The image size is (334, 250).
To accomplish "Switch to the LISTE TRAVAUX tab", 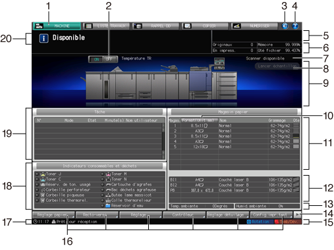I will click(x=106, y=26).
